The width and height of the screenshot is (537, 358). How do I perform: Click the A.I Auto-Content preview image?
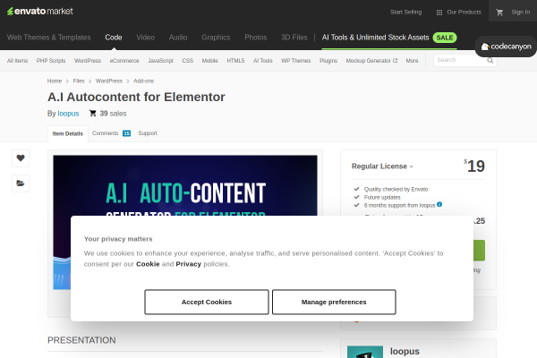click(185, 185)
